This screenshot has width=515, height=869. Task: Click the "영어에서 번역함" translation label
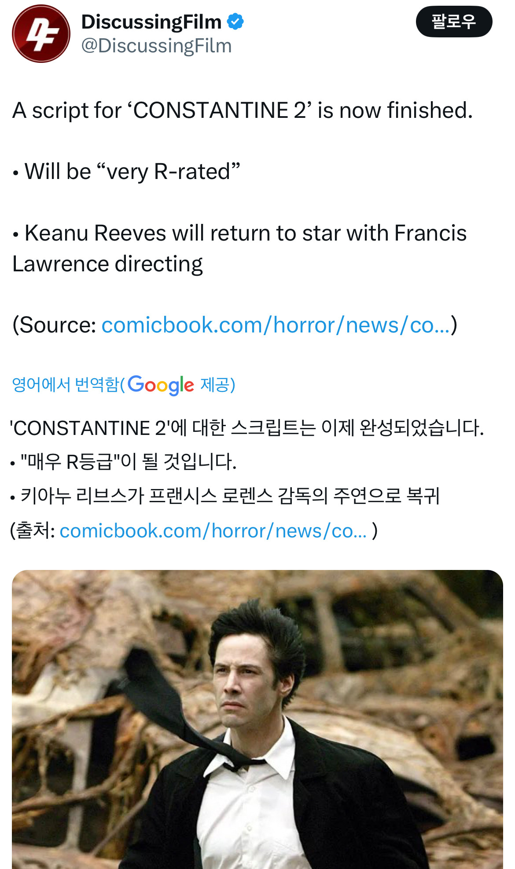pyautogui.click(x=65, y=385)
